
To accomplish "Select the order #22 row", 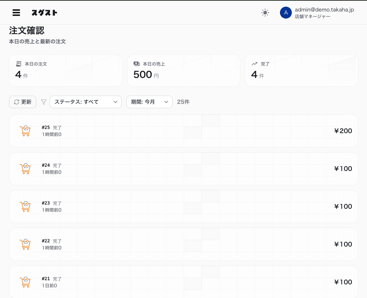I will pyautogui.click(x=184, y=244).
